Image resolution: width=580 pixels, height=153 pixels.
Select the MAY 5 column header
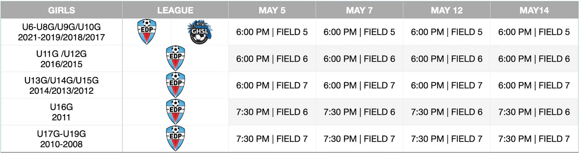(272, 10)
